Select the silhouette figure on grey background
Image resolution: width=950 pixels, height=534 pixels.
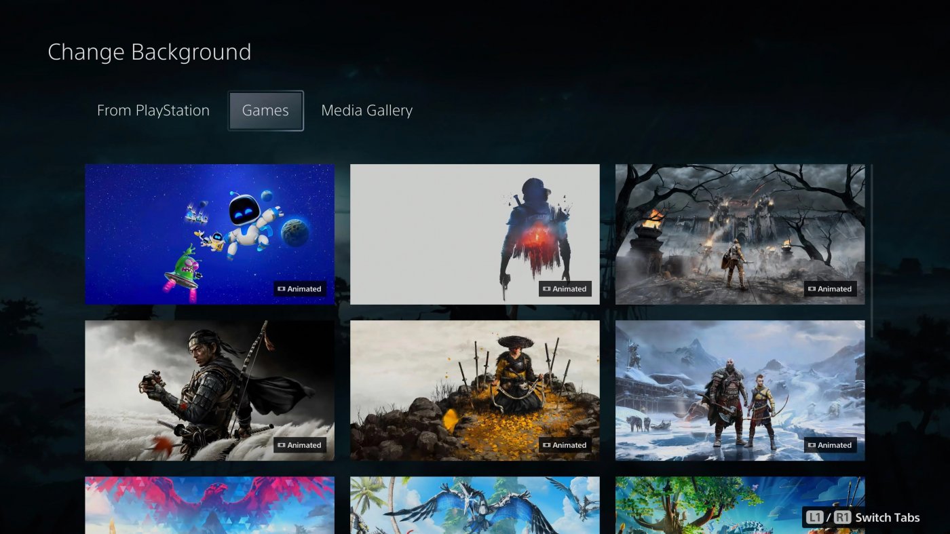(x=475, y=234)
